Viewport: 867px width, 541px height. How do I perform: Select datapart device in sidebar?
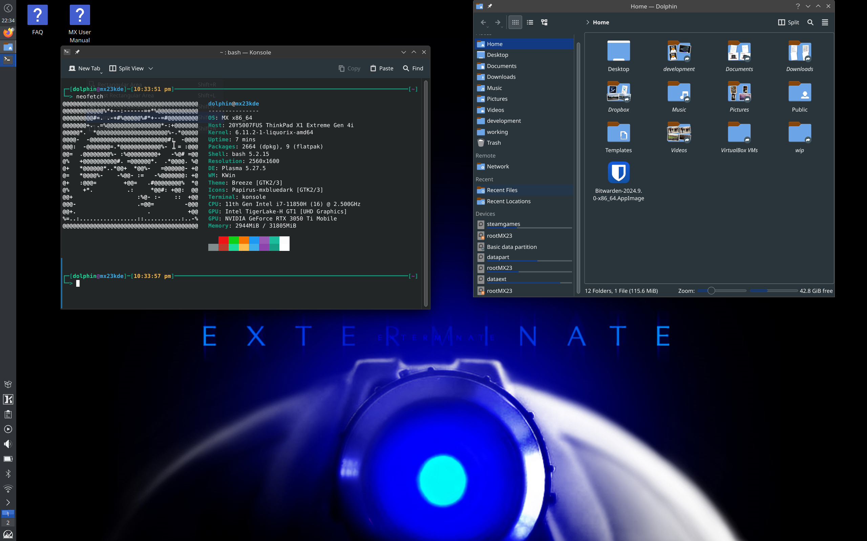pos(524,257)
